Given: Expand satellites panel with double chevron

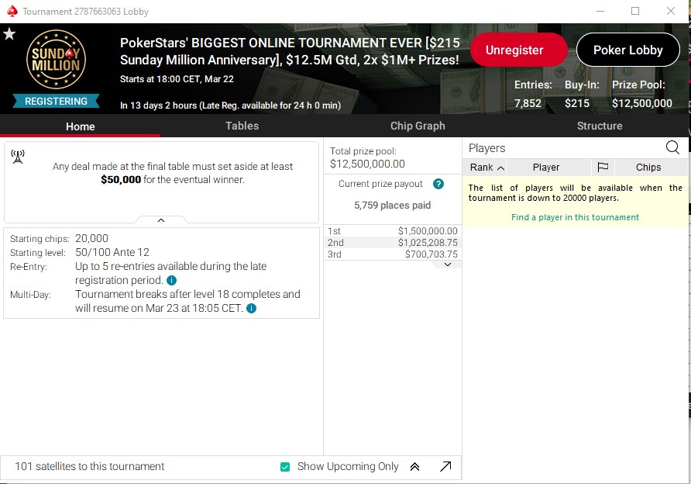Looking at the screenshot, I should click(x=414, y=466).
